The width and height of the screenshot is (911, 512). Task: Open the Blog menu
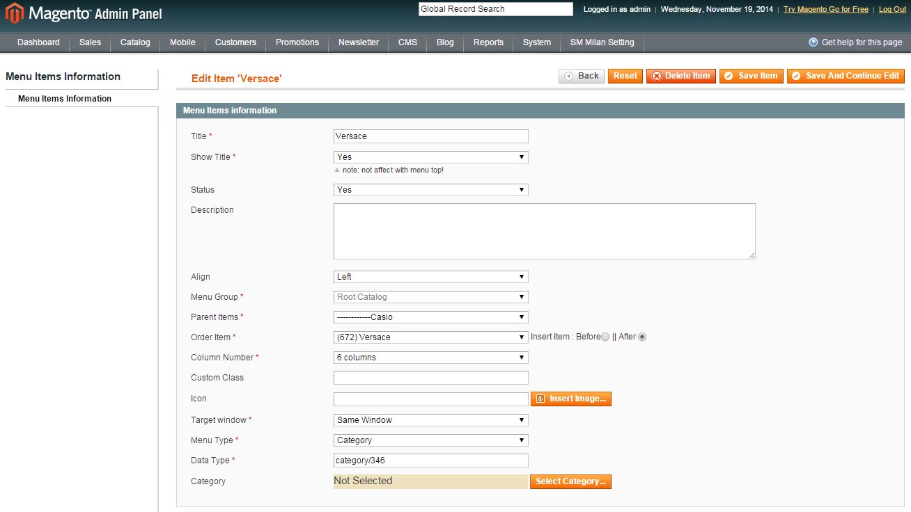click(445, 42)
